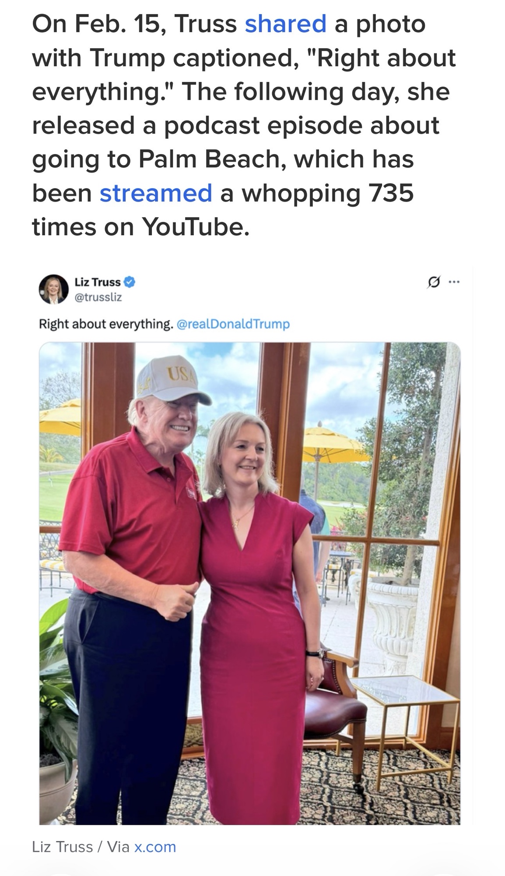Open the "shared" hyperlink in the article
The height and width of the screenshot is (876, 505).
tap(285, 24)
